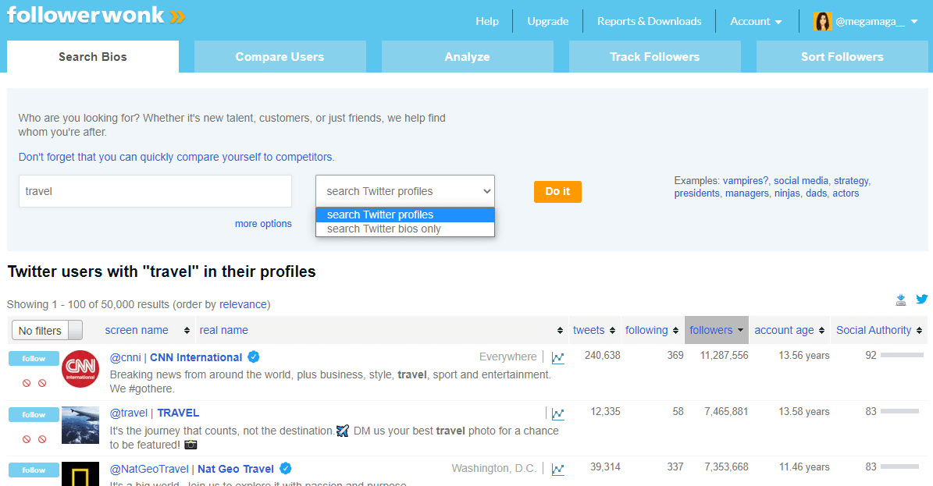Open the Help link
Screen dimensions: 933x486
point(486,21)
